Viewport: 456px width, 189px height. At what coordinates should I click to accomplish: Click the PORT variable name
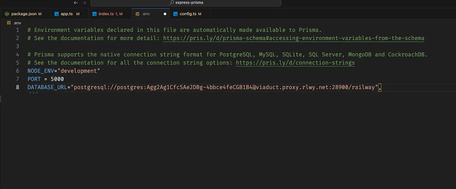click(x=34, y=79)
